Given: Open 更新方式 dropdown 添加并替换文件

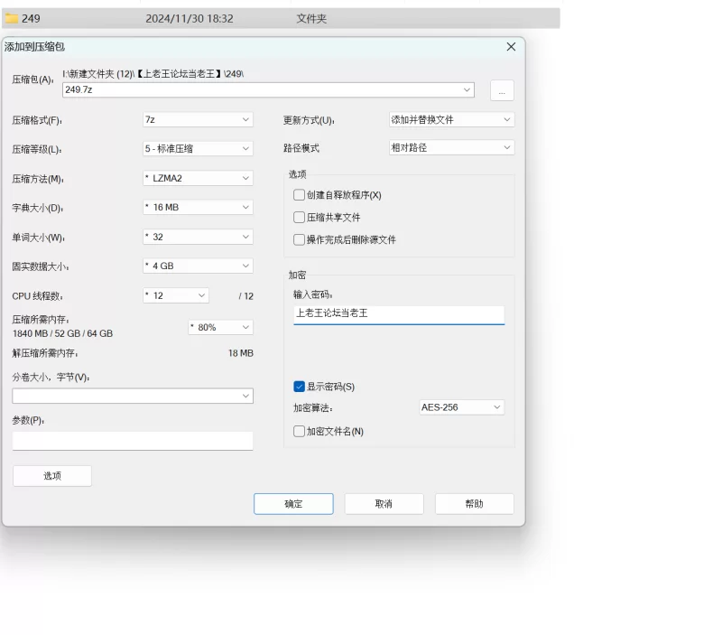Looking at the screenshot, I should [x=451, y=120].
